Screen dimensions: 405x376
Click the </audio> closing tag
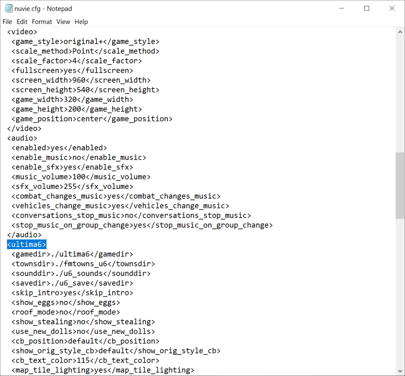coord(24,235)
